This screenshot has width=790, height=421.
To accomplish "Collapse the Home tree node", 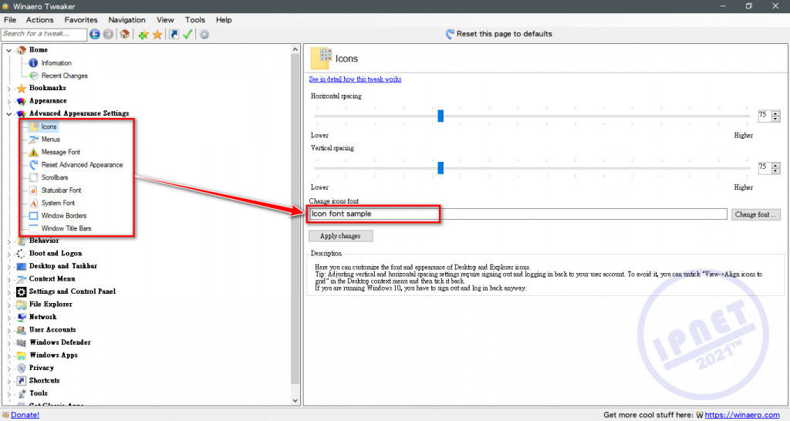I will pos(8,50).
